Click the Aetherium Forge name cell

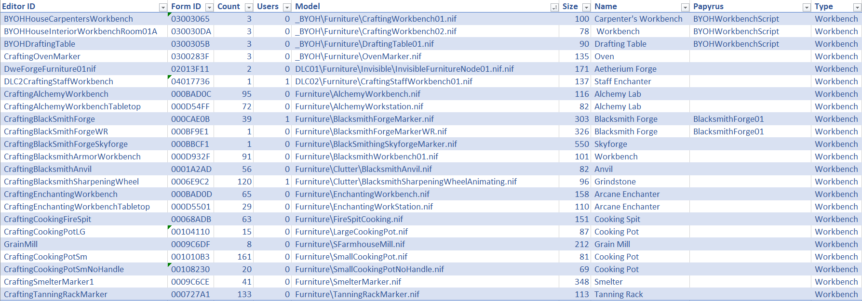tap(625, 69)
